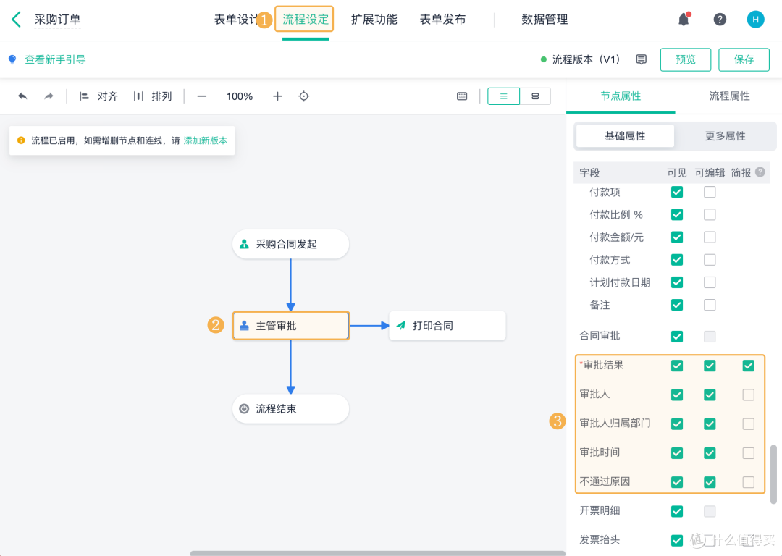Click the 预览 button
The width and height of the screenshot is (782, 556).
685,59
